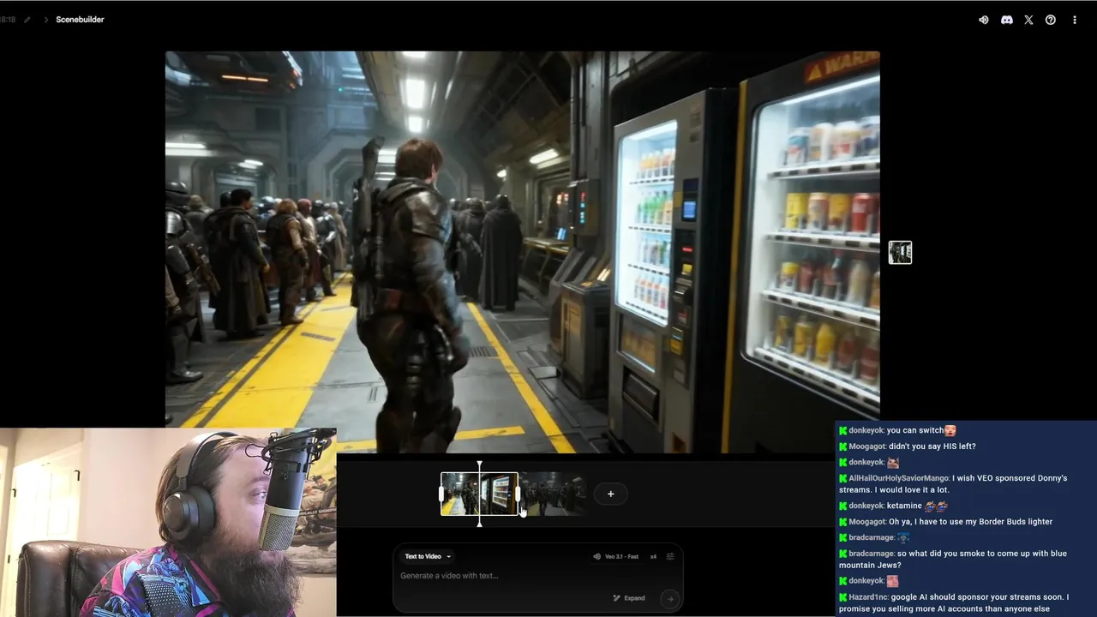Click chat username Hazard1nc
This screenshot has height=617, width=1097.
tap(867, 597)
